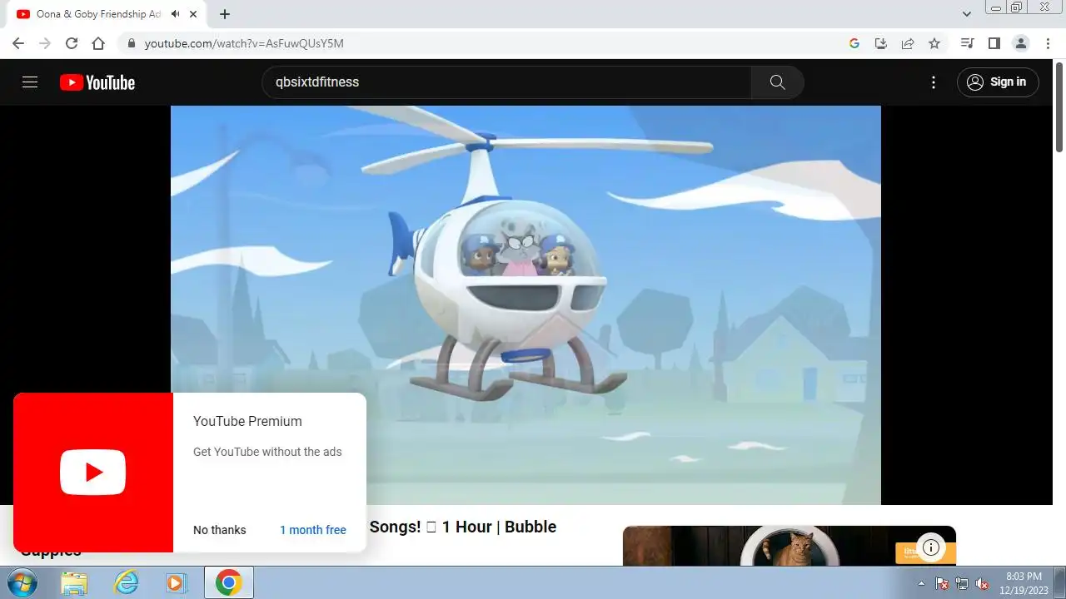Screen dimensions: 1066x599
Task: Click the red YouTube Premium logo
Action: [93, 473]
